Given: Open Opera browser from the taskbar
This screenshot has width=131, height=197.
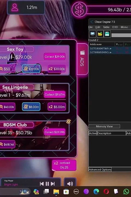Looking at the screenshot, I should (106, 192).
